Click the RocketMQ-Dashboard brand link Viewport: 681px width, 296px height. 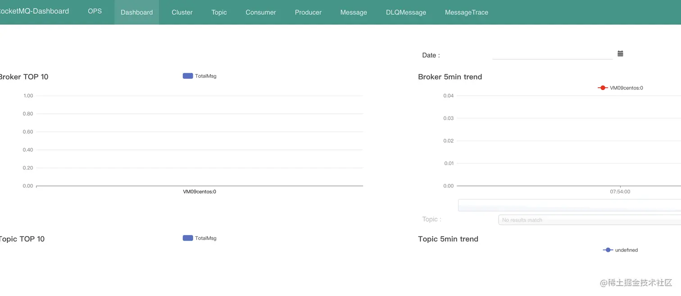point(34,11)
